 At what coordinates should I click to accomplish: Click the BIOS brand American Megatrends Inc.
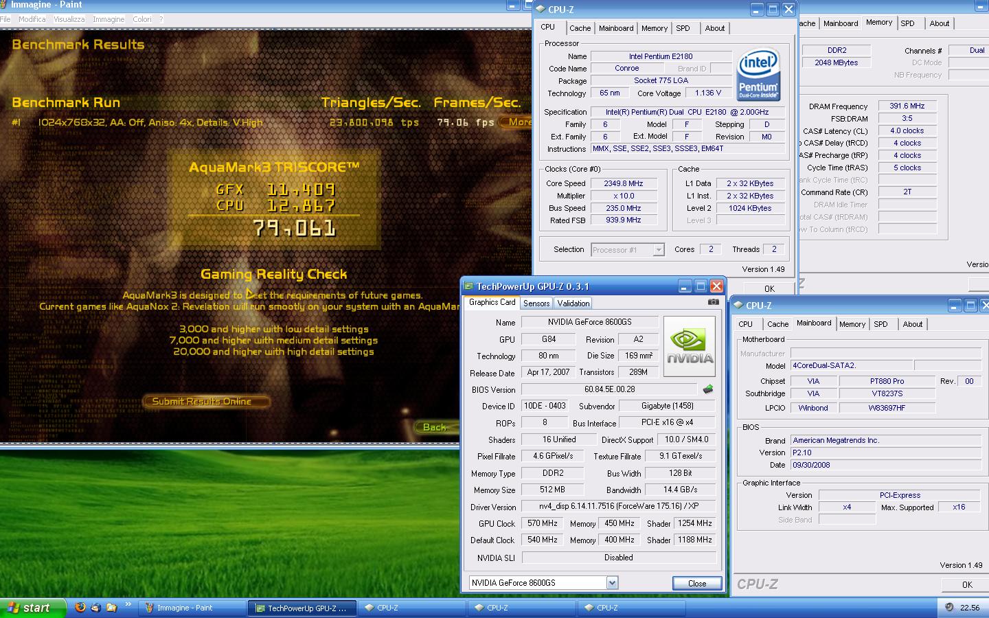887,440
